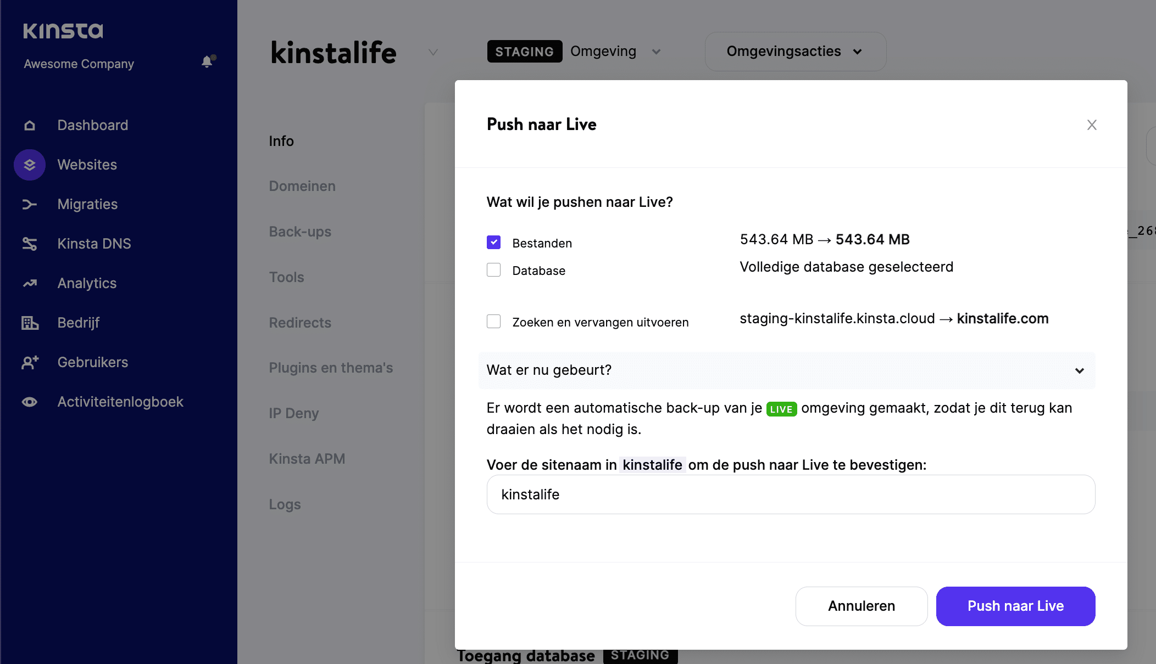Click the Annuleren button
Viewport: 1156px width, 664px height.
[x=861, y=606]
